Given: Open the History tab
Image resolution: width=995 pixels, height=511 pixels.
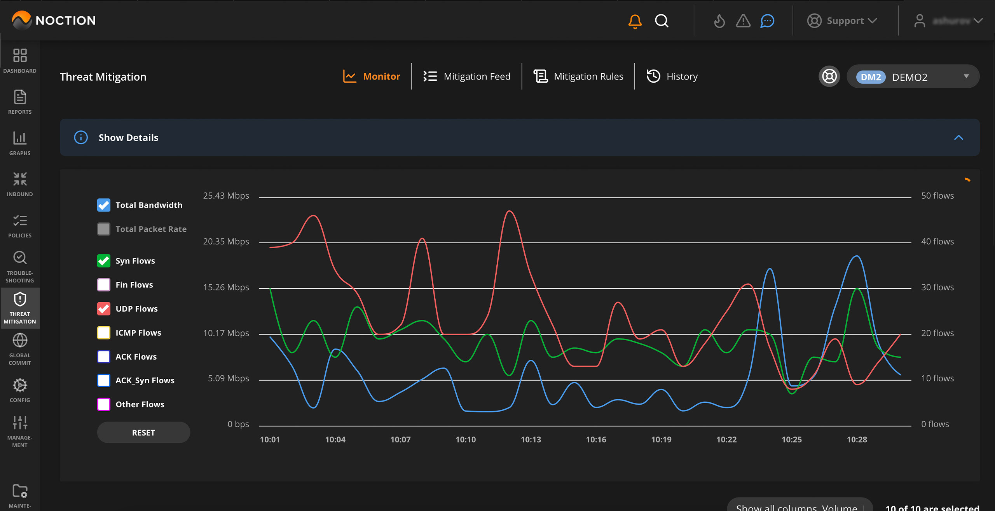Looking at the screenshot, I should click(672, 76).
